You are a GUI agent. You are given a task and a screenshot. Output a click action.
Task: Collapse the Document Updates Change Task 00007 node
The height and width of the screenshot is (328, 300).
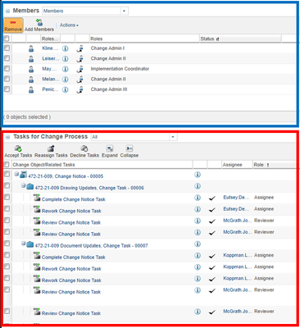24,244
